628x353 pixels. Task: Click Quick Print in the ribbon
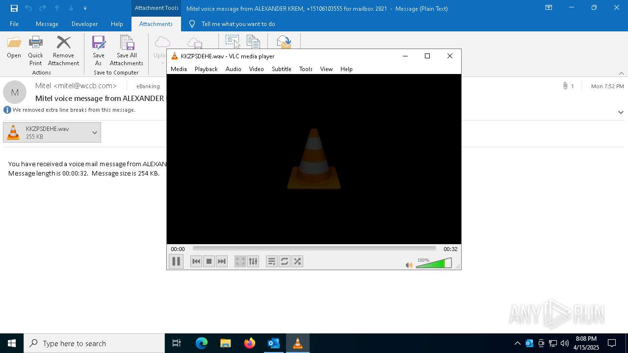pyautogui.click(x=35, y=51)
